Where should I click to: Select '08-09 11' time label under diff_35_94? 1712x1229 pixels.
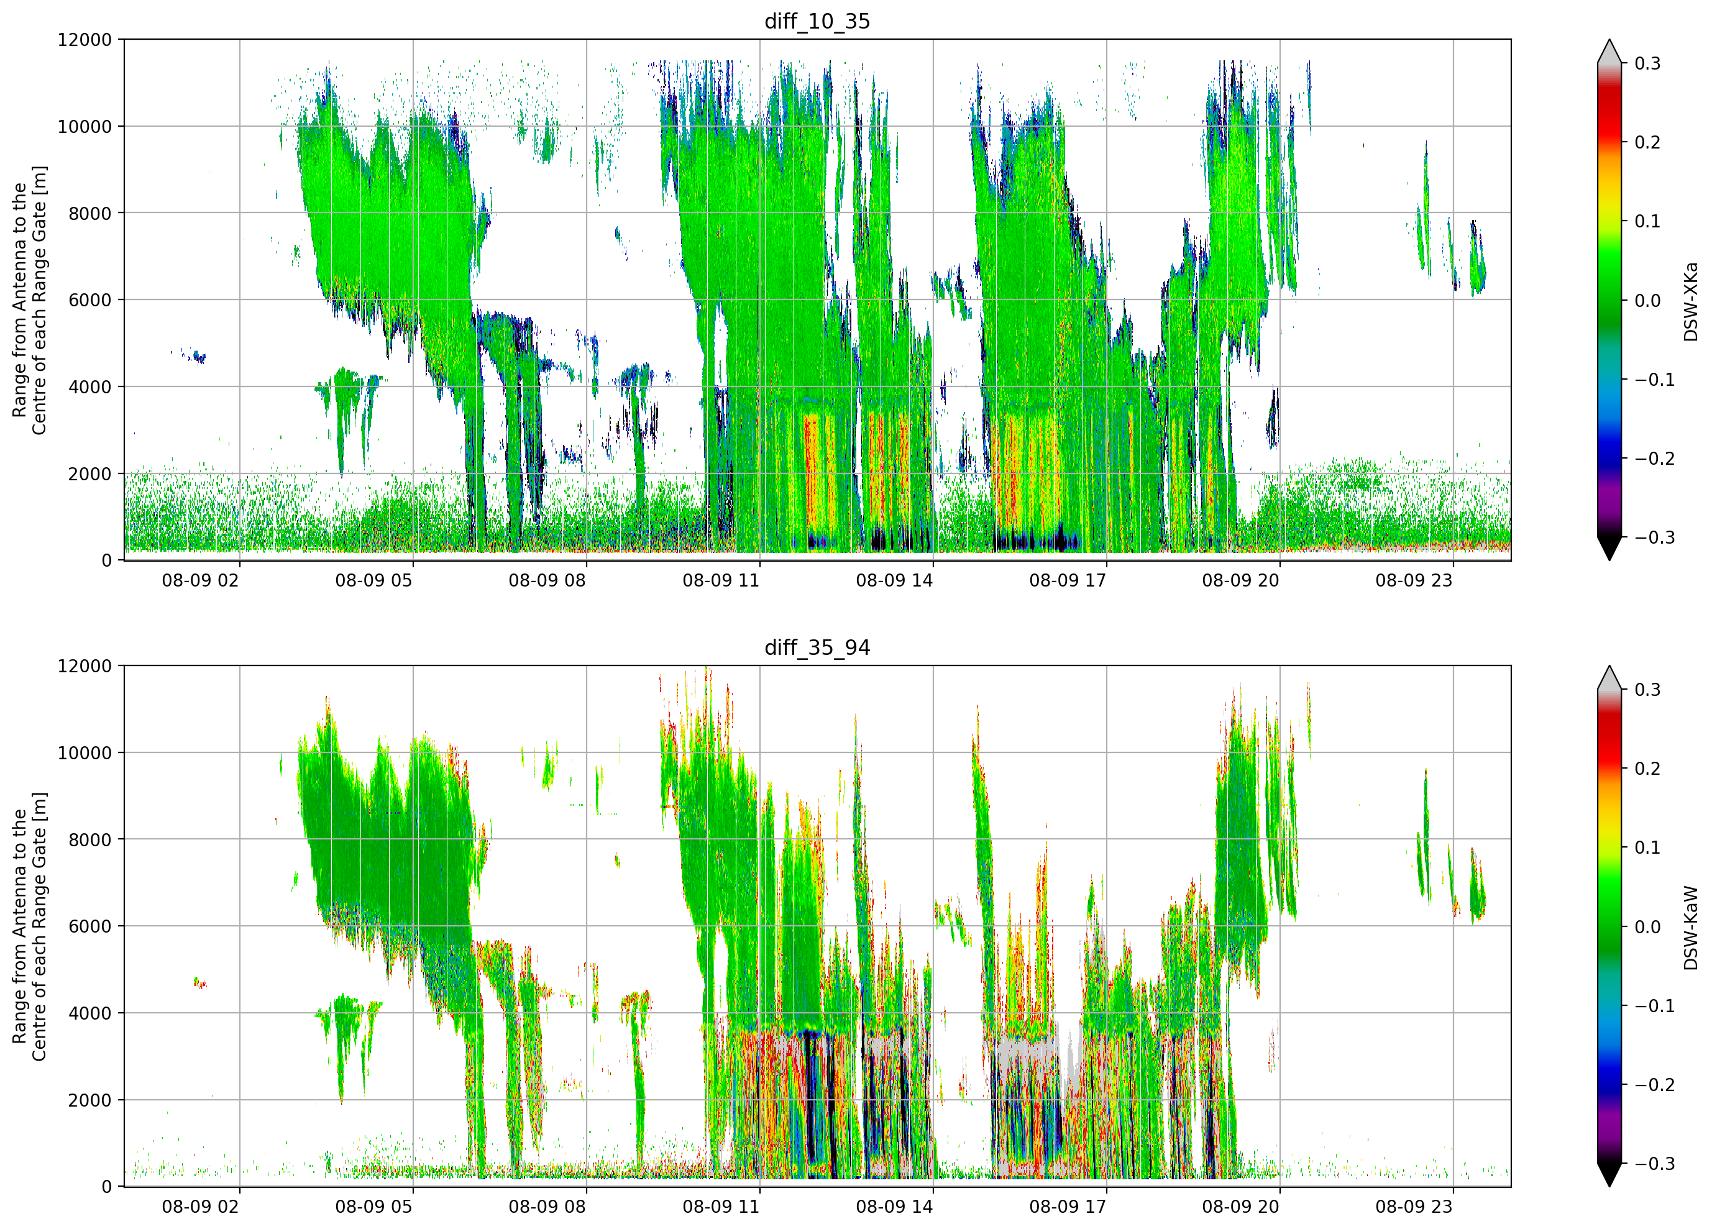[721, 1207]
